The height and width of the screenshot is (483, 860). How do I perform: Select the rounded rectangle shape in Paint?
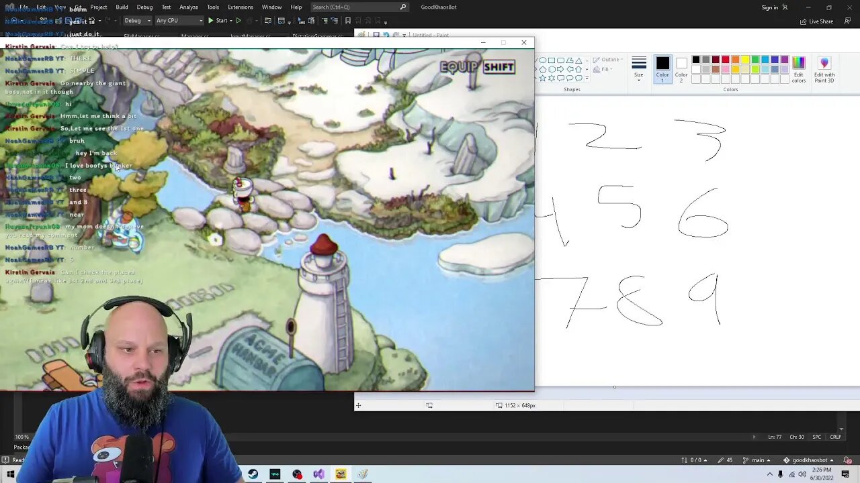pos(560,60)
